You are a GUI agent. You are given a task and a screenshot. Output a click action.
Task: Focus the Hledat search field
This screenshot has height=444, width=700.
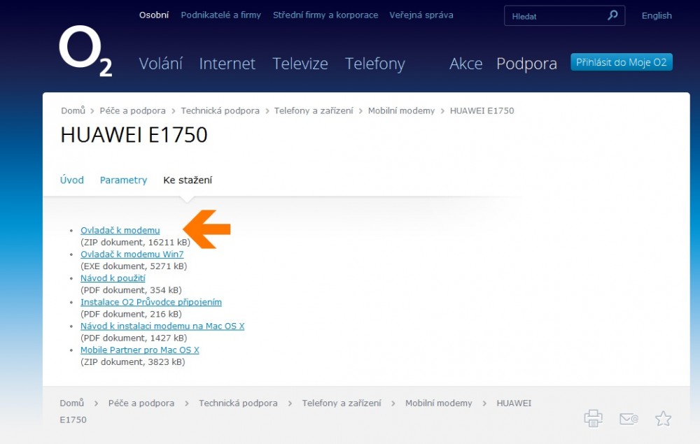click(556, 16)
